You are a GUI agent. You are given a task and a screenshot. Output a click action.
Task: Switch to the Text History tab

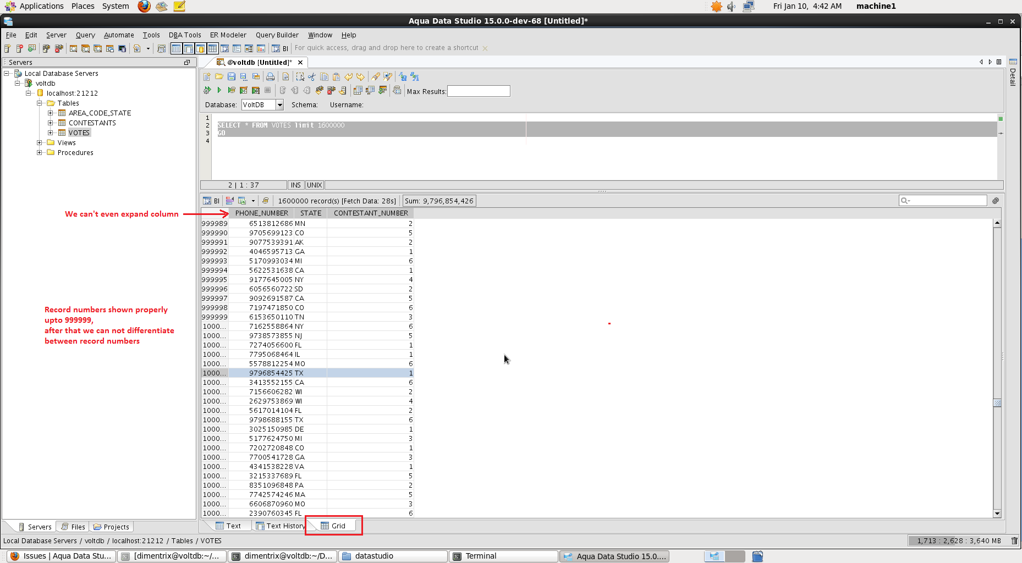280,526
